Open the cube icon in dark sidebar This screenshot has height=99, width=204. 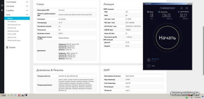[x=2, y=5]
